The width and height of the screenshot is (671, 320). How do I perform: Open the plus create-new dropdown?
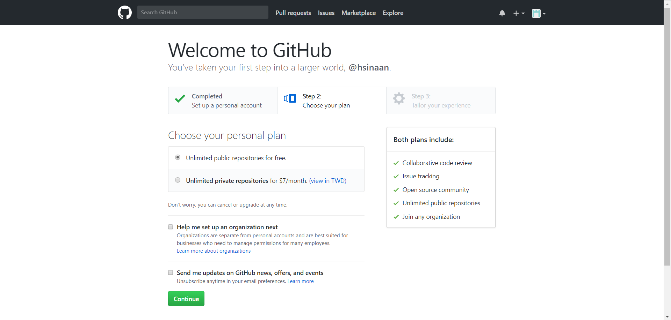click(519, 13)
